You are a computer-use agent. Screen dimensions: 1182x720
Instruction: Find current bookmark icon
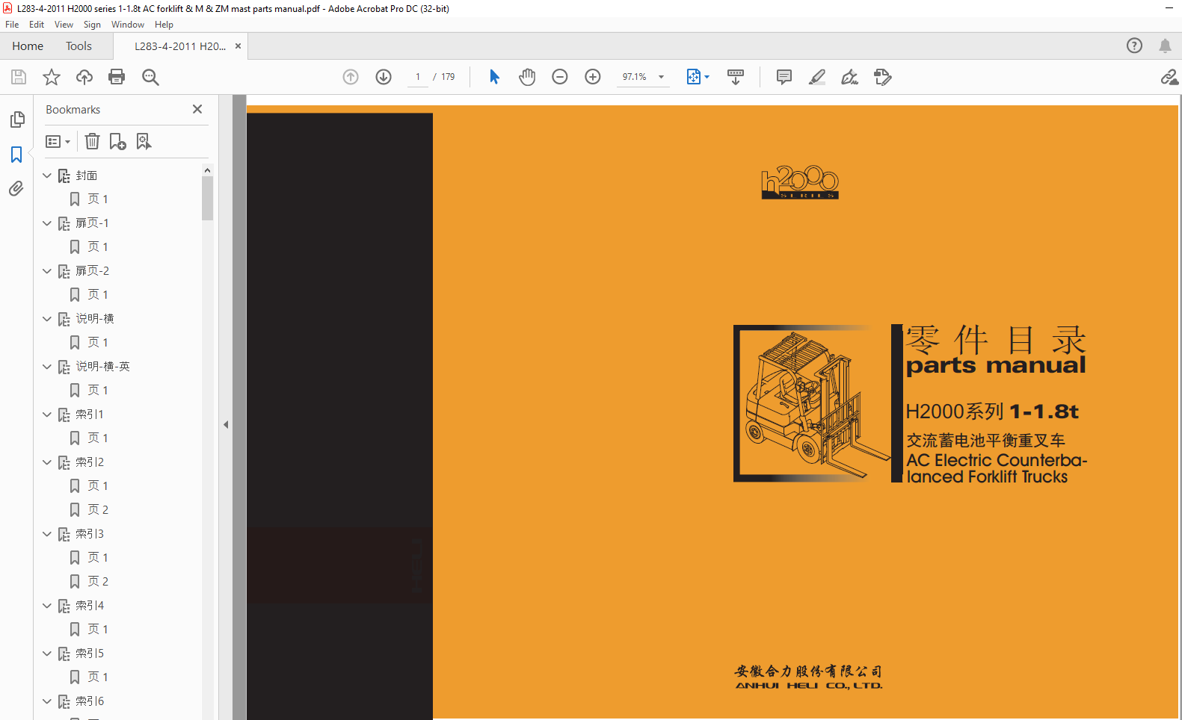point(144,141)
